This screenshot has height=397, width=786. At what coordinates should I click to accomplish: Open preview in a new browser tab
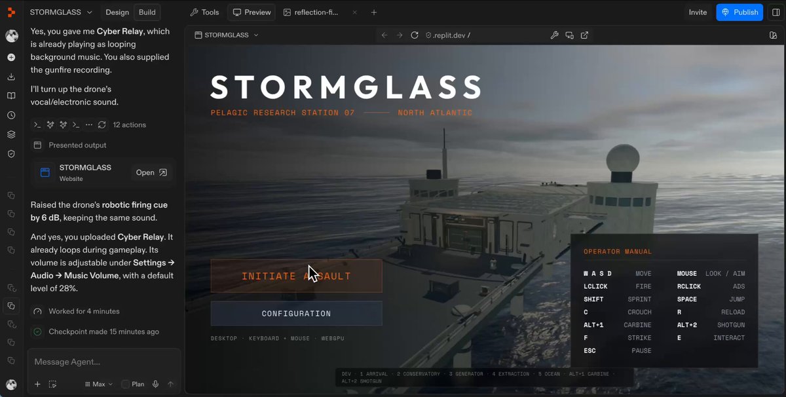click(584, 35)
